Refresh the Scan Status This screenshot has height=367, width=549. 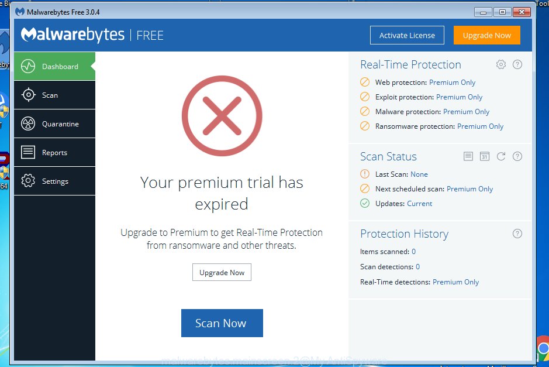click(x=501, y=156)
